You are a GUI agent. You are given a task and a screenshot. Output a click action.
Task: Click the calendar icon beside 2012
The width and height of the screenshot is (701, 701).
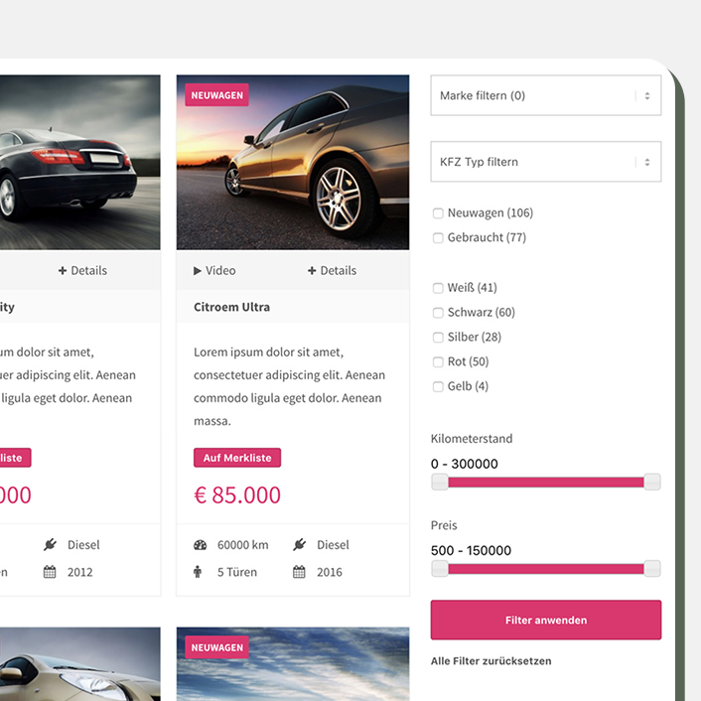50,572
